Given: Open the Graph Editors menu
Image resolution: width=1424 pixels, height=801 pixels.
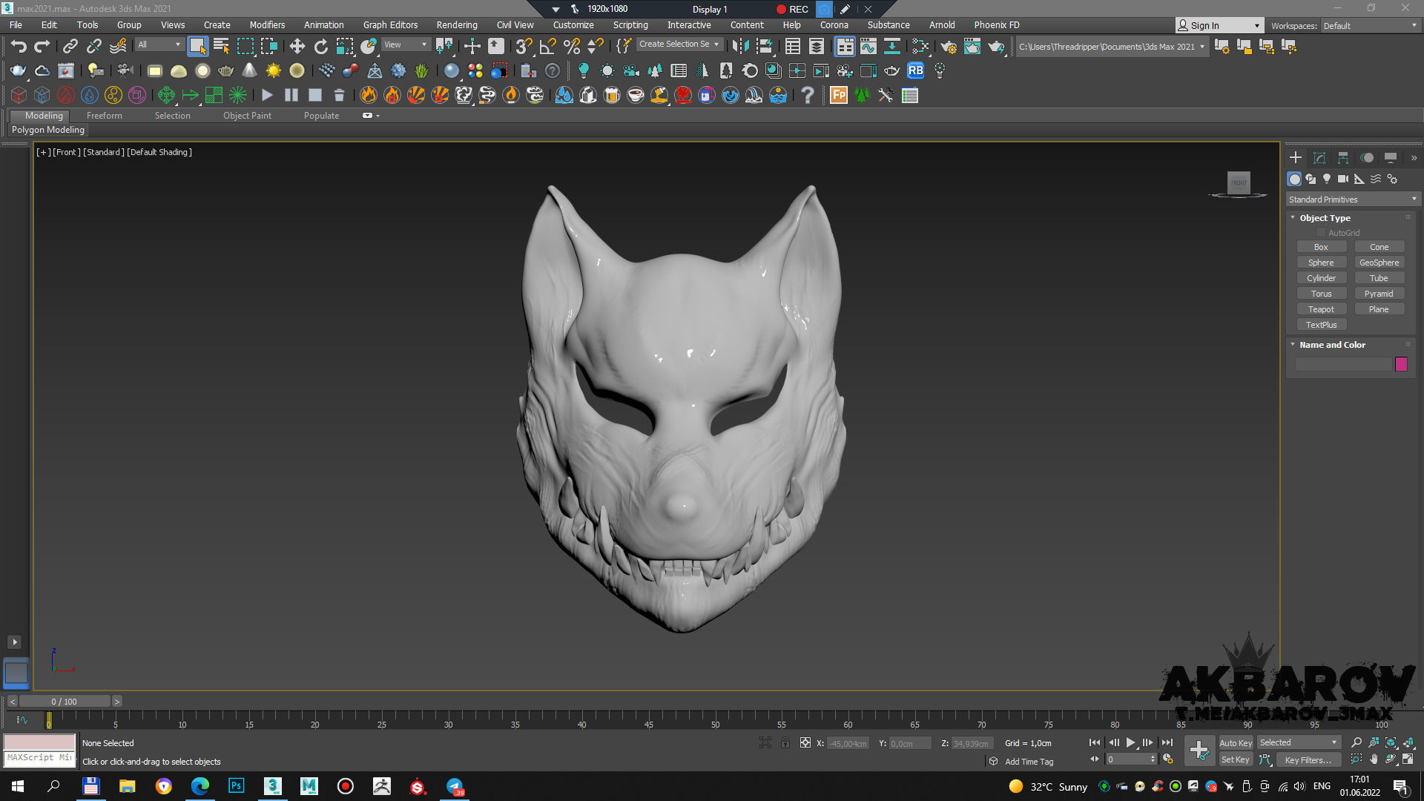Looking at the screenshot, I should (390, 25).
